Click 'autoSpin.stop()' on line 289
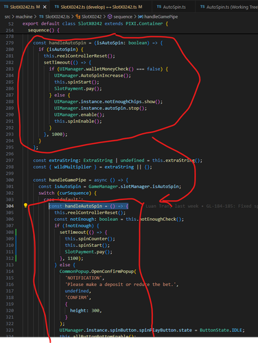The width and height of the screenshot is (258, 343). coord(125,108)
